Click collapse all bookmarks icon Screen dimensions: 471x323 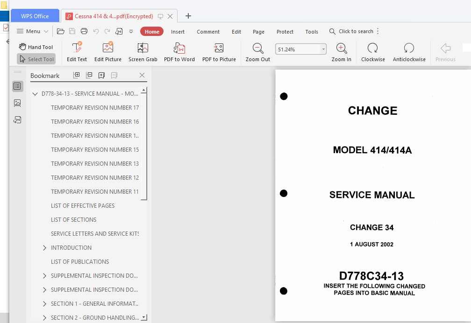pyautogui.click(x=89, y=75)
